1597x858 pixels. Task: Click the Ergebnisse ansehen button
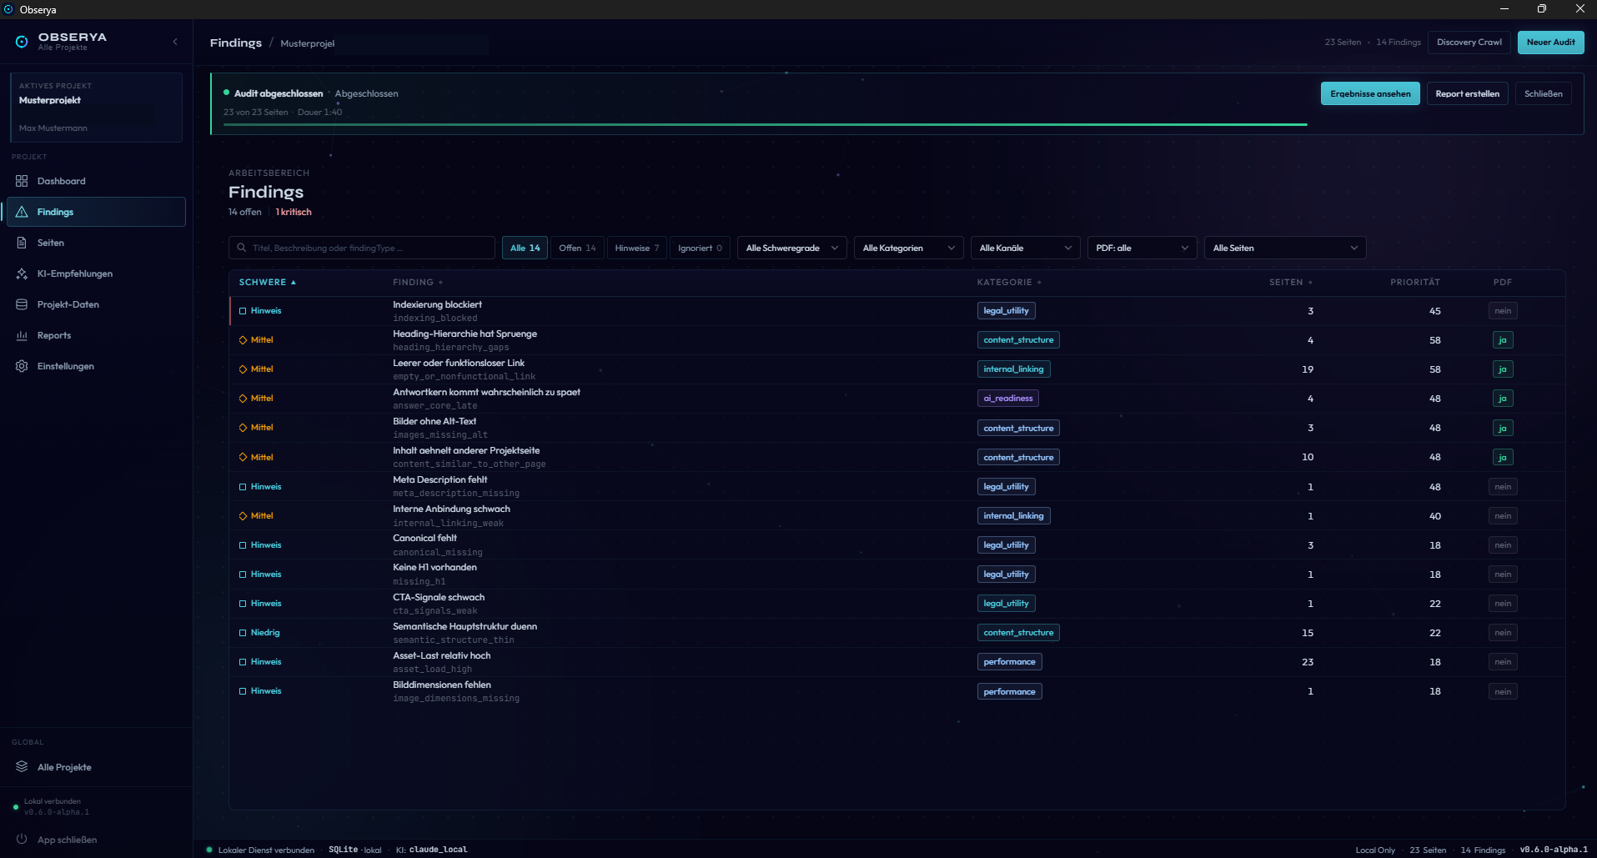(x=1370, y=93)
